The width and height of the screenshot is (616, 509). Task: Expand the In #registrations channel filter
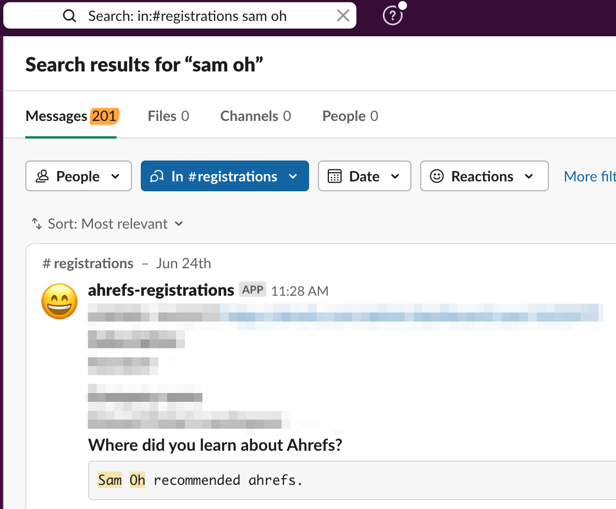[224, 176]
